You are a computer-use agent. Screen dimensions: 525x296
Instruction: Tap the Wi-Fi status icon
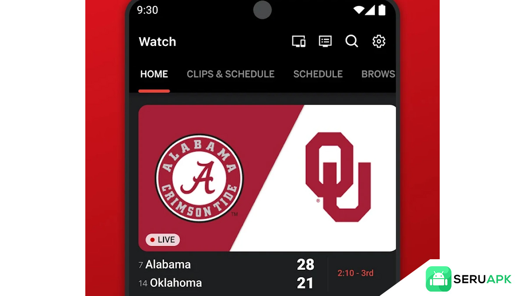359,10
